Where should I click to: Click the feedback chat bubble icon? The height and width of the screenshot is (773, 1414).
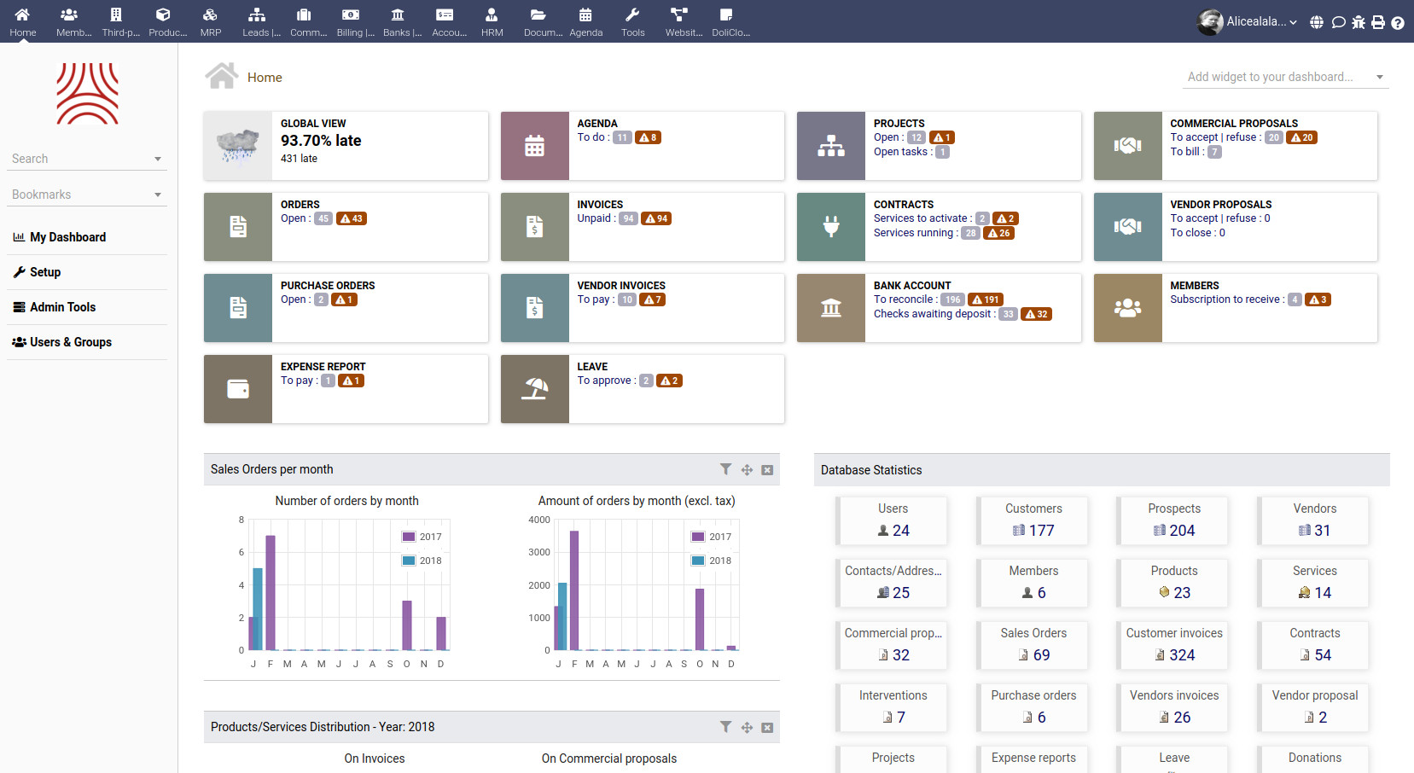click(1338, 22)
